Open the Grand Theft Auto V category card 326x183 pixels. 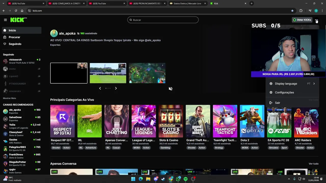pyautogui.click(x=198, y=121)
